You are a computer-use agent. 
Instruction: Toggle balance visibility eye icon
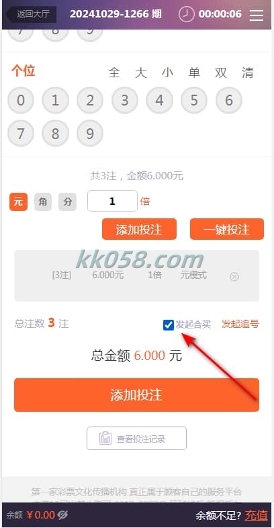(x=62, y=515)
